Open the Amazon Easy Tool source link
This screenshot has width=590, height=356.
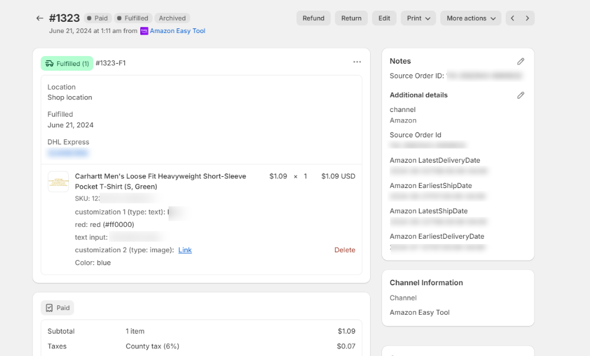(177, 31)
